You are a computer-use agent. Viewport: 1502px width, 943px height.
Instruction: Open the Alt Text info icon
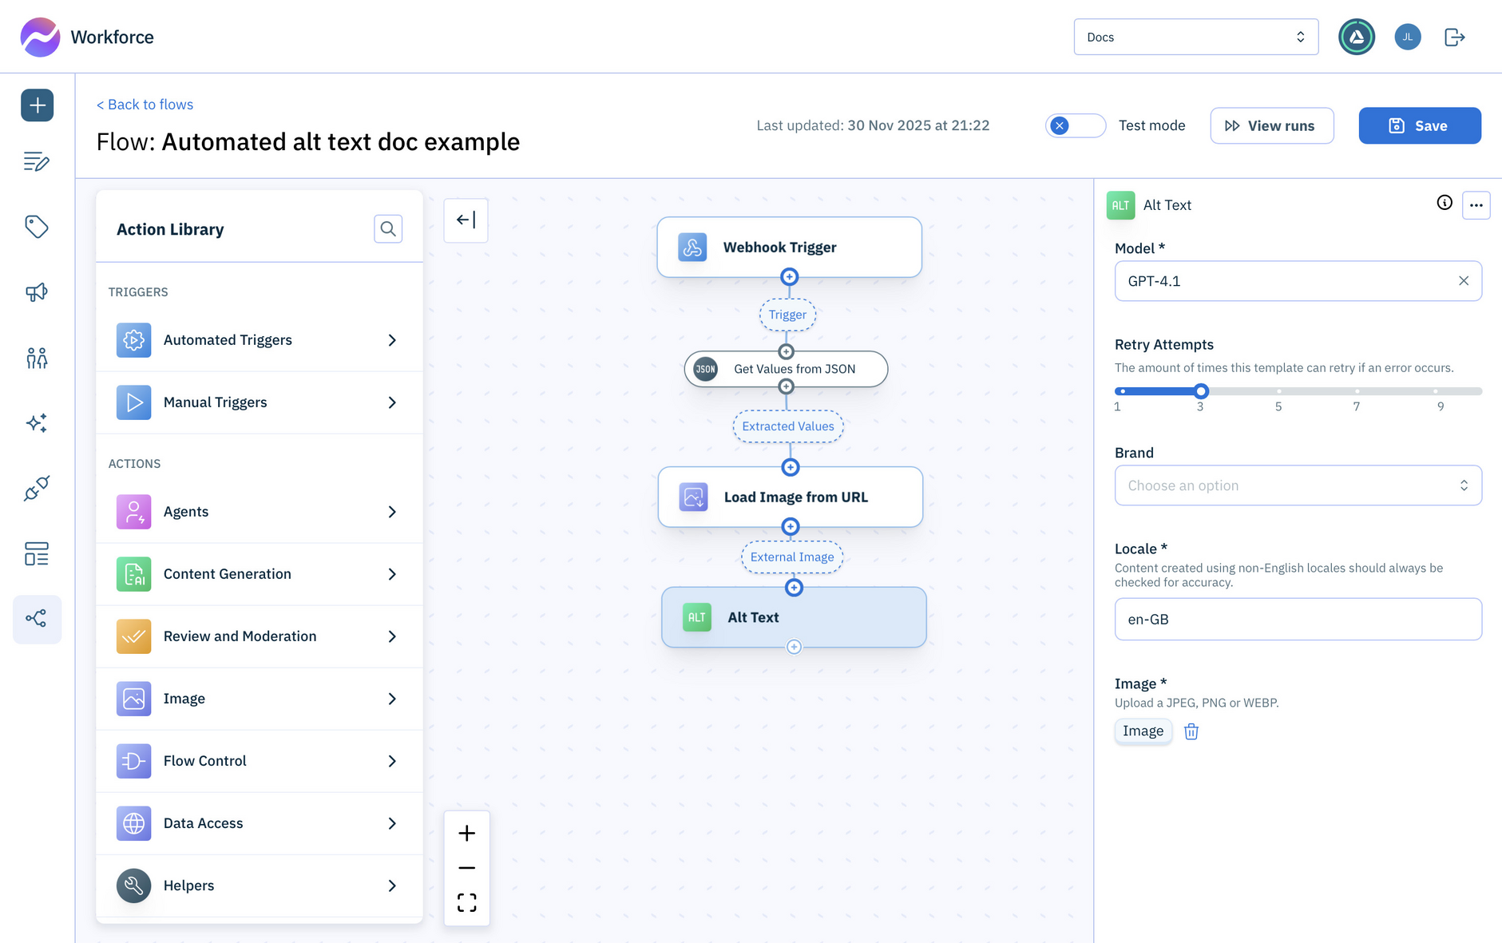tap(1444, 203)
